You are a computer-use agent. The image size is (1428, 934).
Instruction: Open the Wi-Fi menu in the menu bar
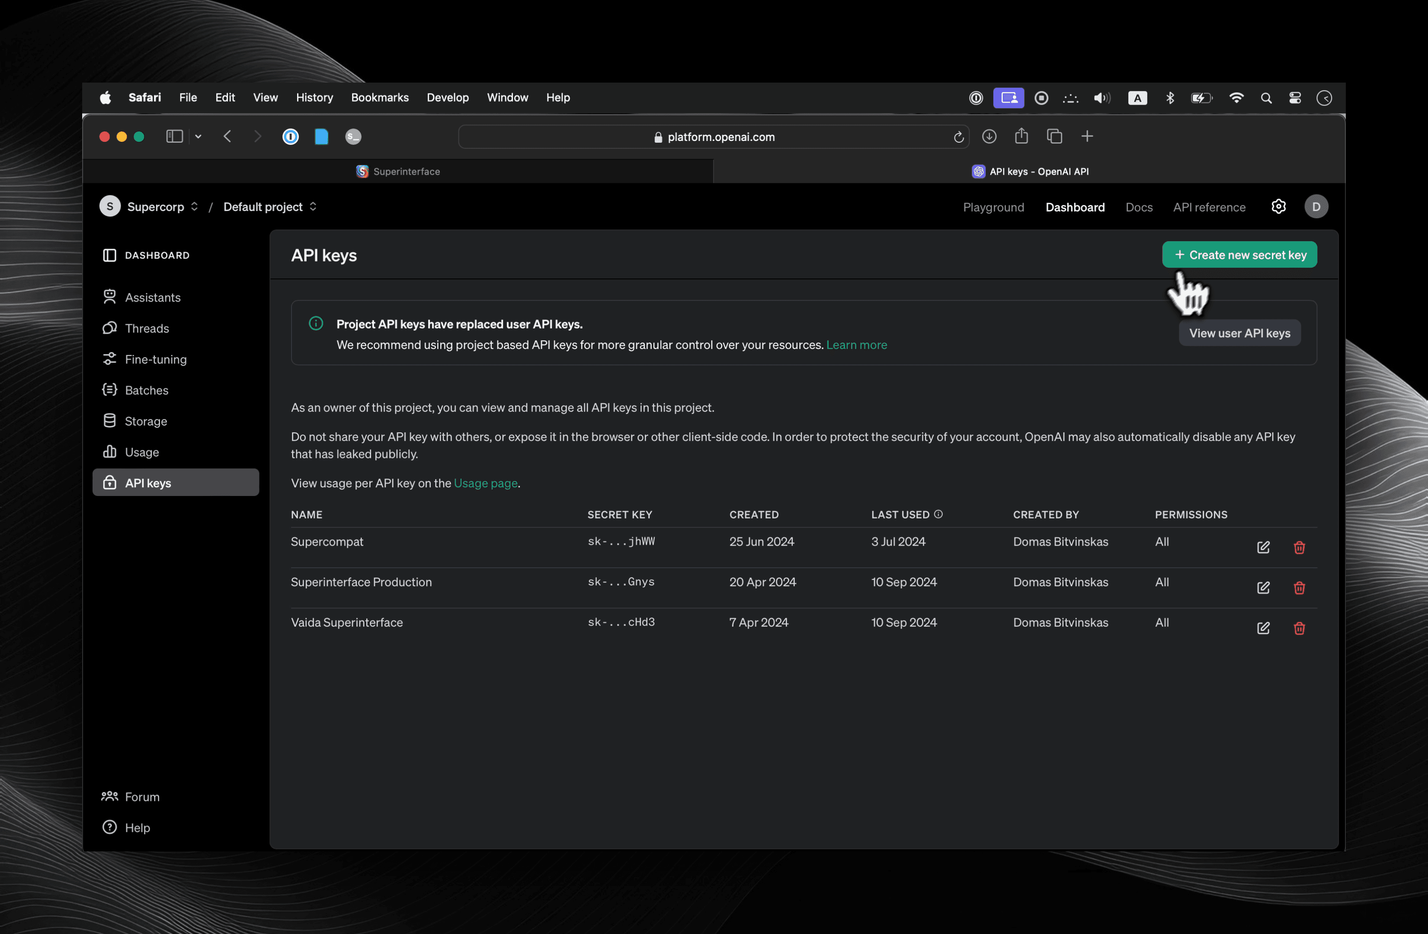pyautogui.click(x=1237, y=98)
